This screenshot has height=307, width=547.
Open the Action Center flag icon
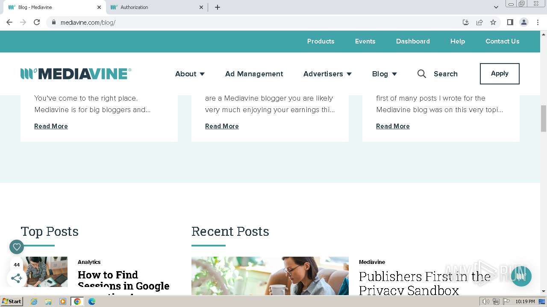506,301
